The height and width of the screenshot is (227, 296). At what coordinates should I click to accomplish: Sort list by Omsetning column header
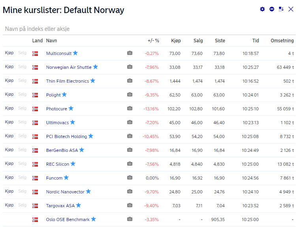(282, 41)
